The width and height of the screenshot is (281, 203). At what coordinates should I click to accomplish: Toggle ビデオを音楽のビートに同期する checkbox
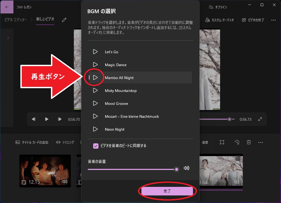click(x=96, y=146)
